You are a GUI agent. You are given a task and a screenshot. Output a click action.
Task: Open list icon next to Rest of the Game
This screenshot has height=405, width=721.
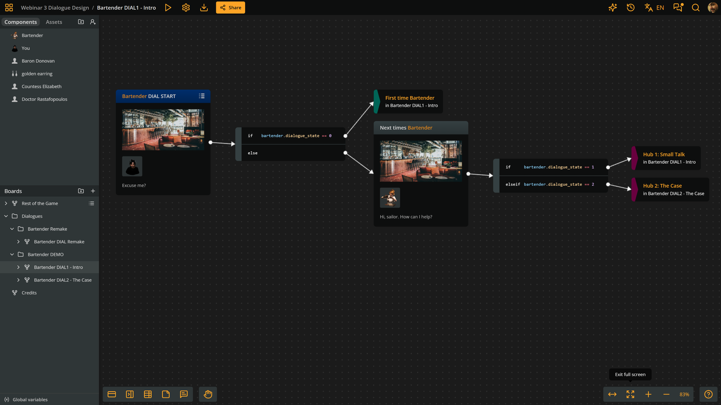coord(92,203)
